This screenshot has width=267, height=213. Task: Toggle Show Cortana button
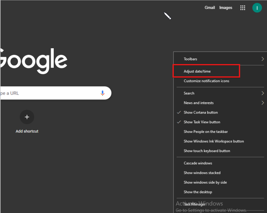click(220, 112)
